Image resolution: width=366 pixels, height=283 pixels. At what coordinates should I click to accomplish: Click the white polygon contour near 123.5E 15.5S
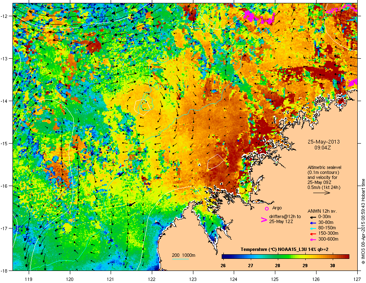tap(216, 161)
